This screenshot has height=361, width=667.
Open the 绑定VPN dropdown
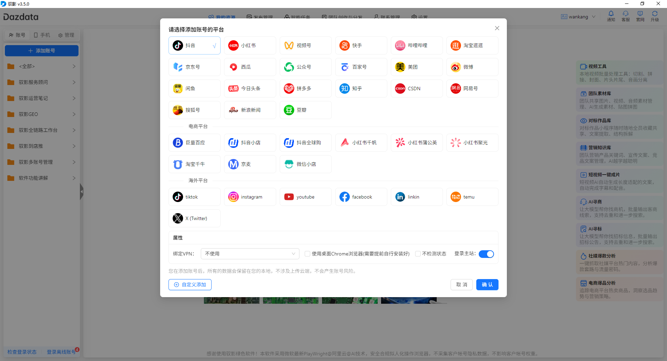click(x=250, y=254)
